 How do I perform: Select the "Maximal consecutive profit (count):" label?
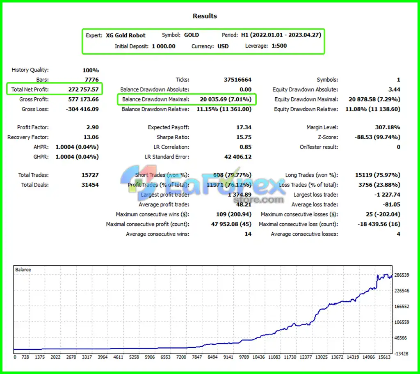tap(148, 225)
